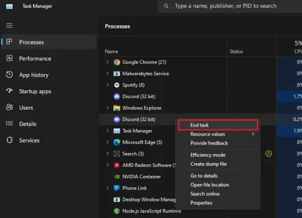Click the Node.js JavaScript Runtime icon
The width and height of the screenshot is (302, 218).
(117, 211)
